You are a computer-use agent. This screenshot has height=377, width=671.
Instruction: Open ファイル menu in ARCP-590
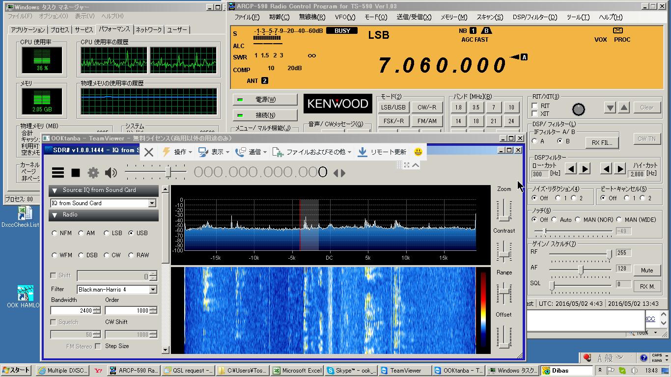point(247,17)
